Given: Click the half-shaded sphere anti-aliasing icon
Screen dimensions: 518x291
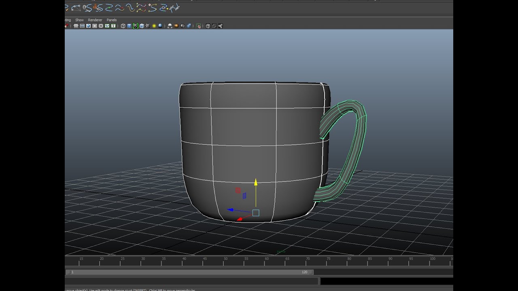Looking at the screenshot, I should (183, 26).
